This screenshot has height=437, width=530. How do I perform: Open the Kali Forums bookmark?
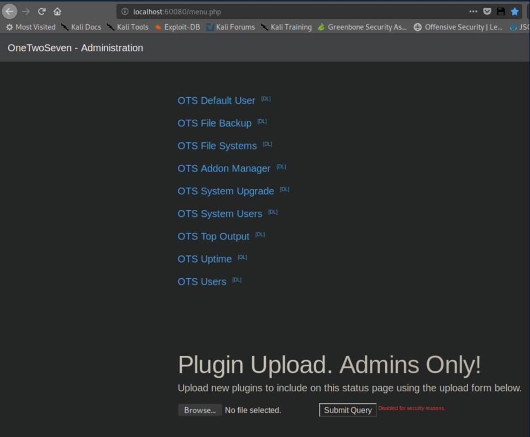pyautogui.click(x=230, y=27)
